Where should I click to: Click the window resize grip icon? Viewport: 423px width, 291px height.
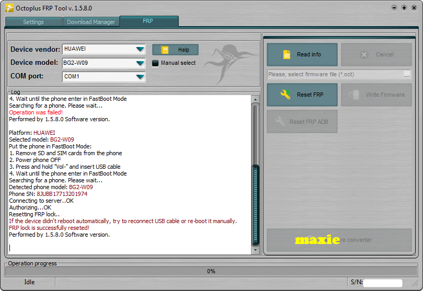[x=415, y=283]
